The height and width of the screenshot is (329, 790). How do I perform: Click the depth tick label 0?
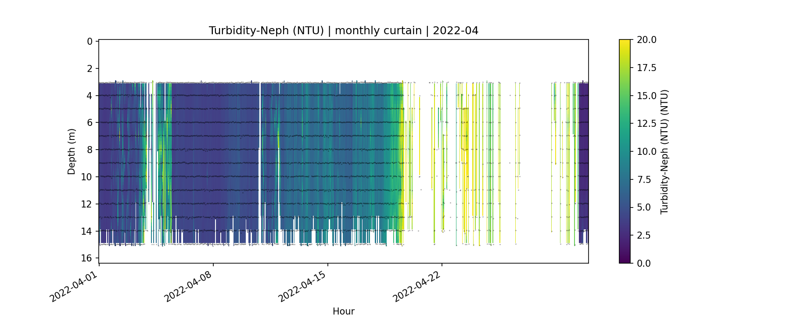tap(90, 41)
